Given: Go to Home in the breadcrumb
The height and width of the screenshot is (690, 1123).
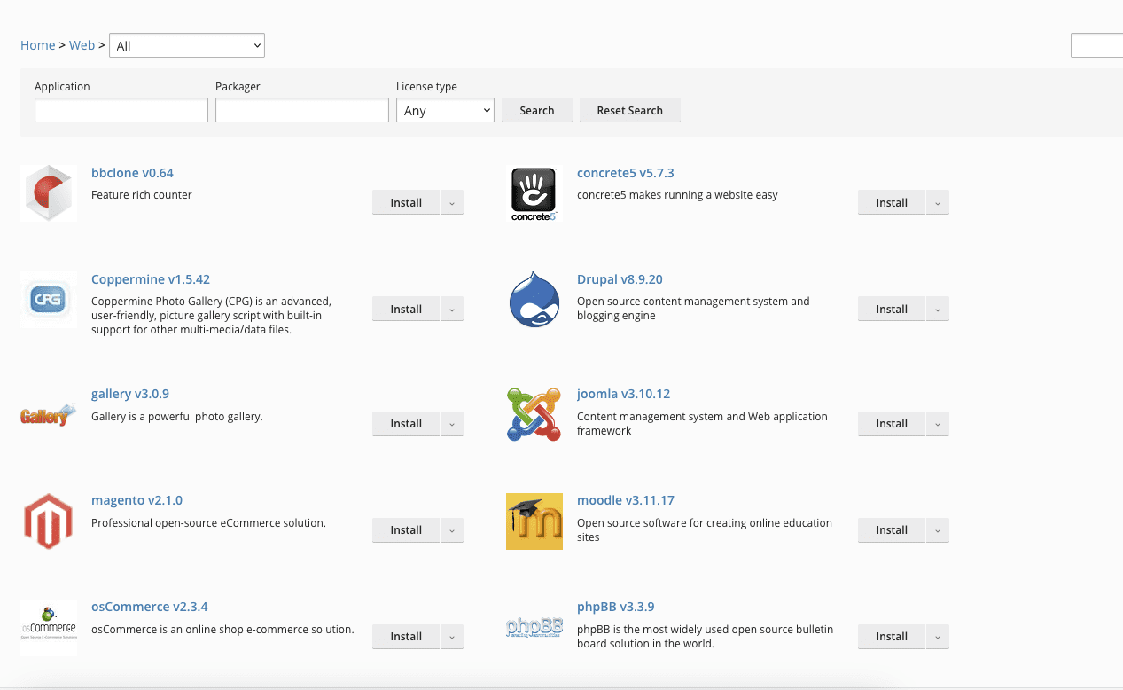Looking at the screenshot, I should point(38,45).
